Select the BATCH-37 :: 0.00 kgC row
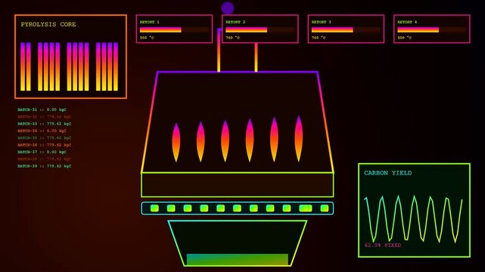Screen dimensions: 485x272 pos(42,152)
